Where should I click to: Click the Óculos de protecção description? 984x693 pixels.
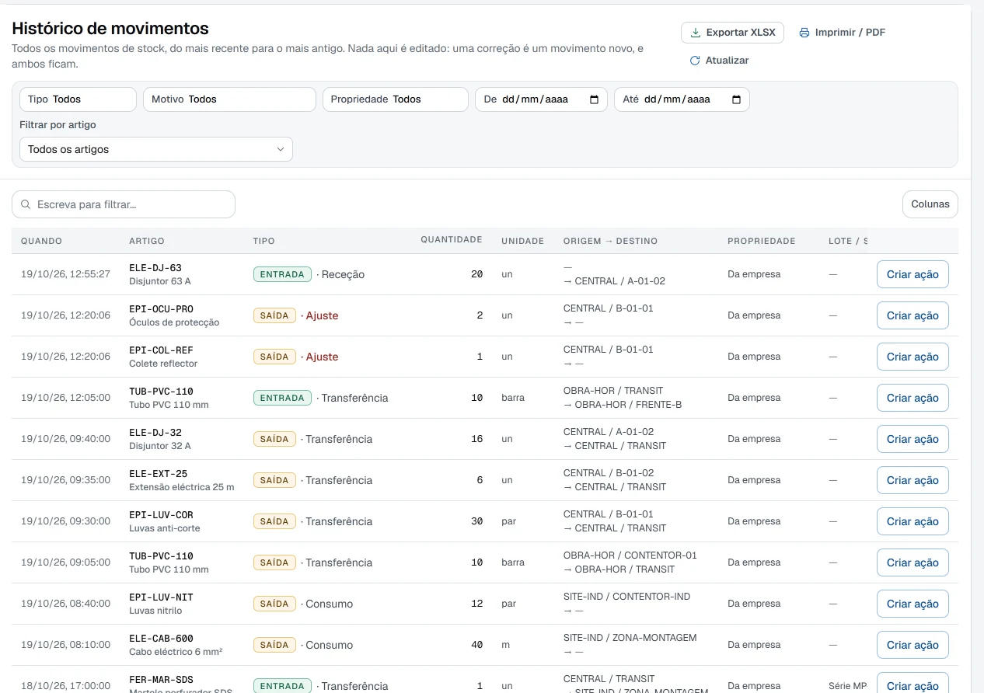click(174, 322)
